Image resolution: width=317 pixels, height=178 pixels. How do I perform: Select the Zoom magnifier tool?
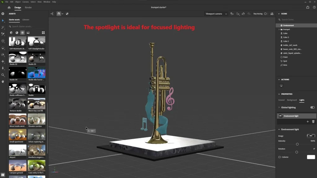click(x=3, y=75)
